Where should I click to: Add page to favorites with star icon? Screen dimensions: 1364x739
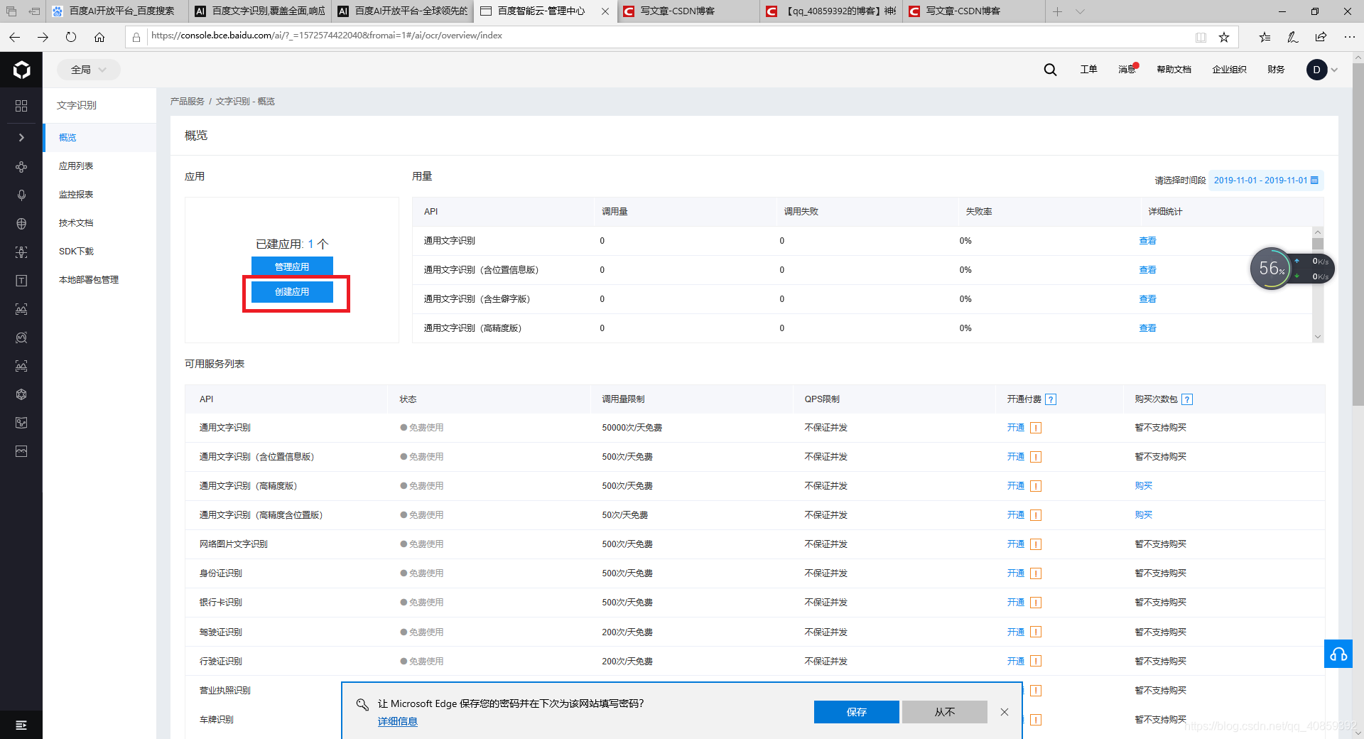[x=1224, y=37]
